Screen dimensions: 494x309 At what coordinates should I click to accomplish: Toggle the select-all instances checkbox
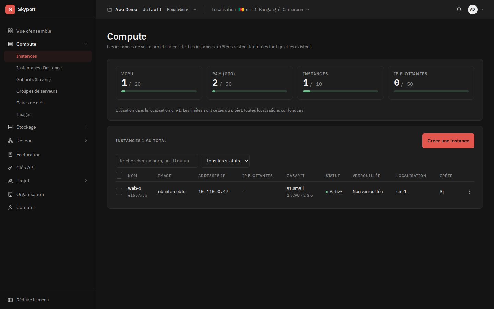(119, 175)
